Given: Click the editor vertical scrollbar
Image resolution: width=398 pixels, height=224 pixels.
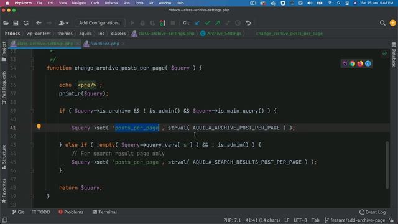Looking at the screenshot, I should coord(387,165).
